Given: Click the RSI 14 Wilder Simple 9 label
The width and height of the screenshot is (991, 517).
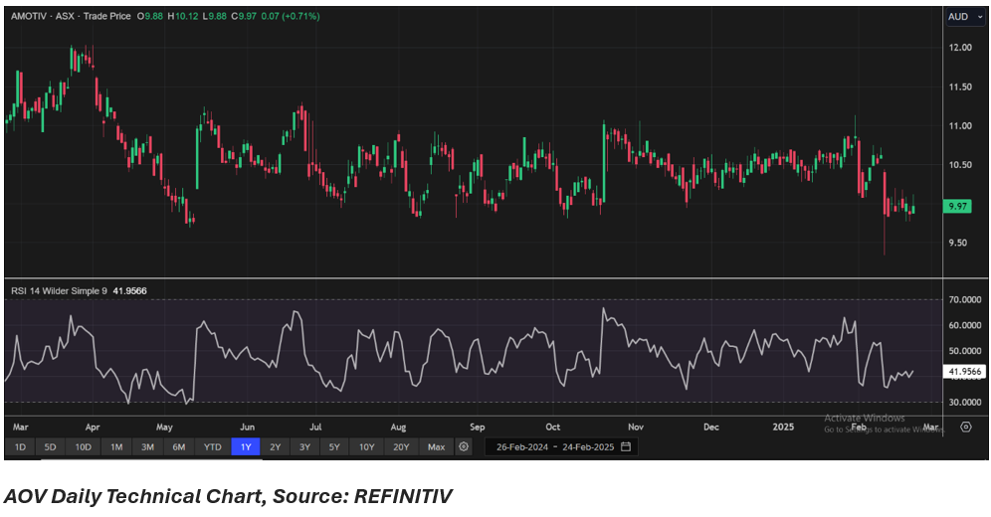Looking at the screenshot, I should 59,291.
